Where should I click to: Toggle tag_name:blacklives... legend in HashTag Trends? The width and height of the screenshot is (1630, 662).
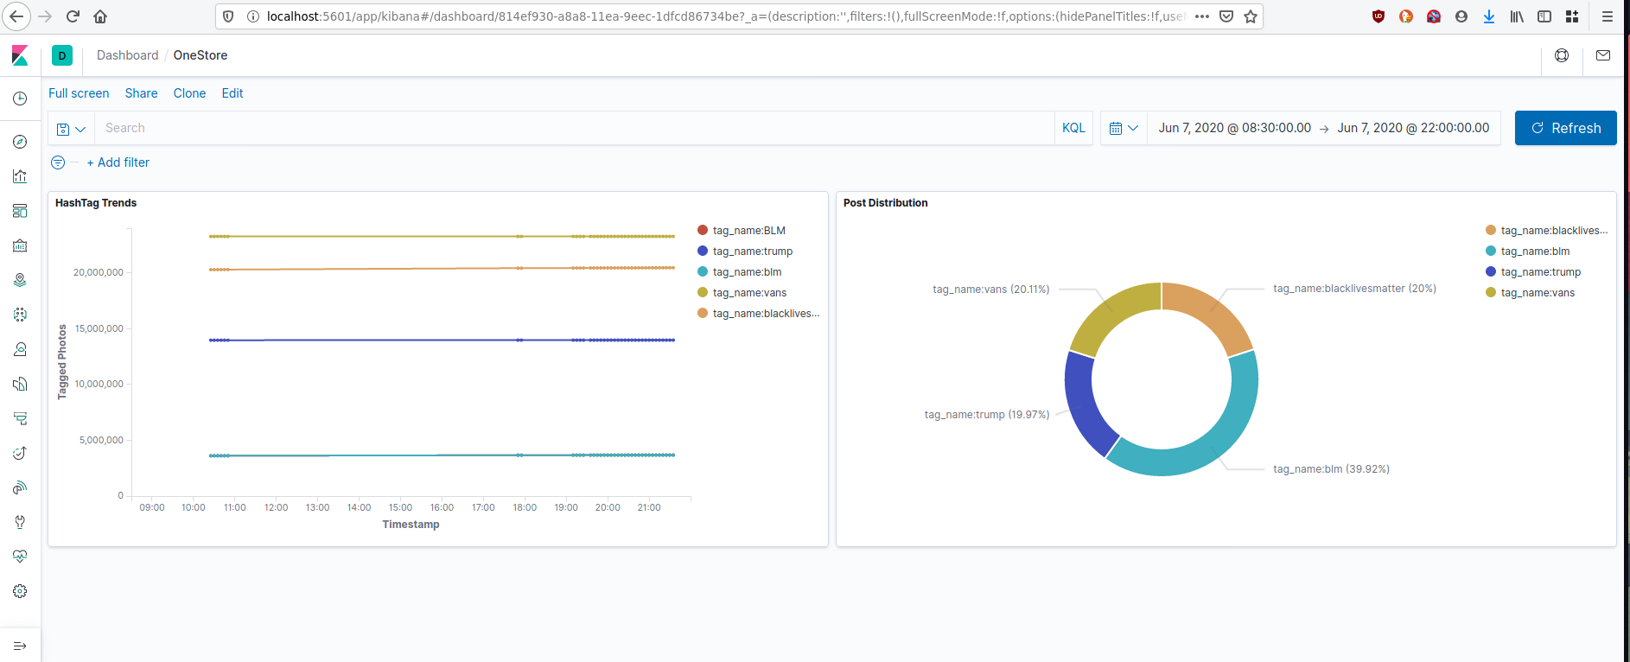click(x=766, y=314)
